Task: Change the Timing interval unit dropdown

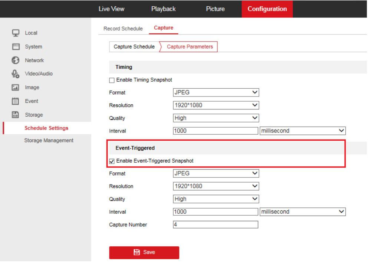Action: click(x=302, y=131)
